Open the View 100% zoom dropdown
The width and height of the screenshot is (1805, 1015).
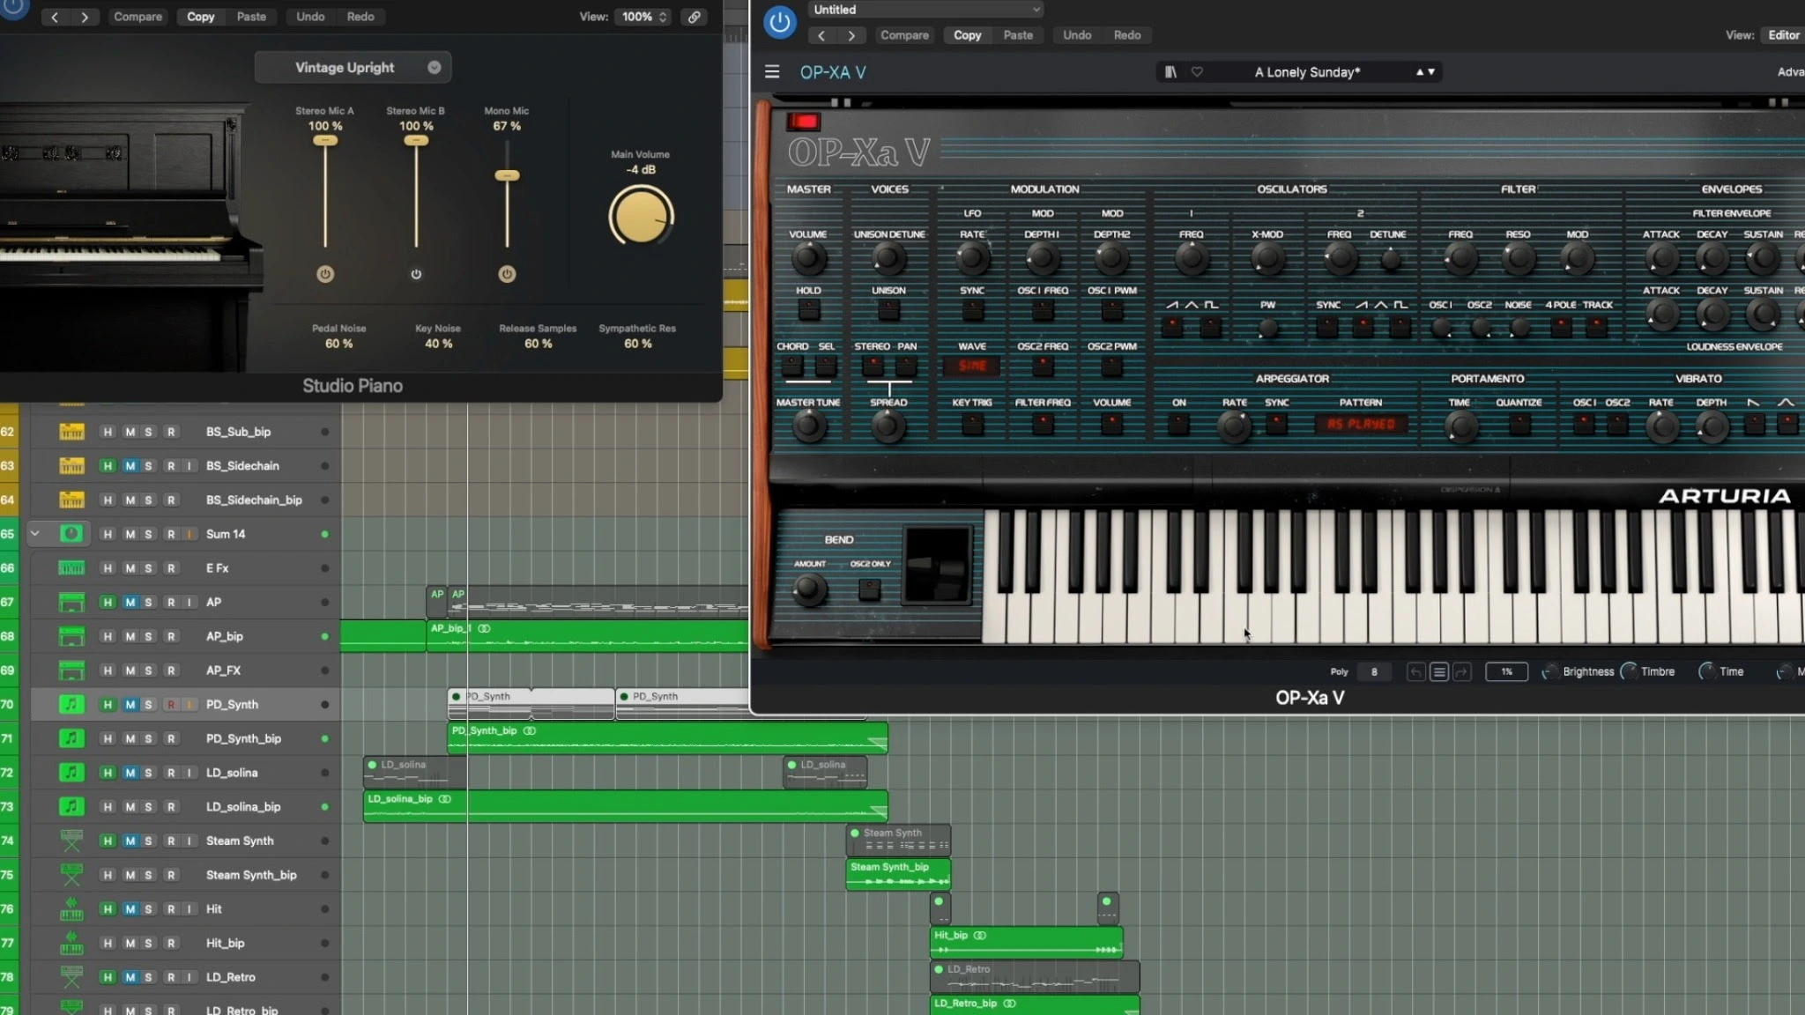point(644,17)
